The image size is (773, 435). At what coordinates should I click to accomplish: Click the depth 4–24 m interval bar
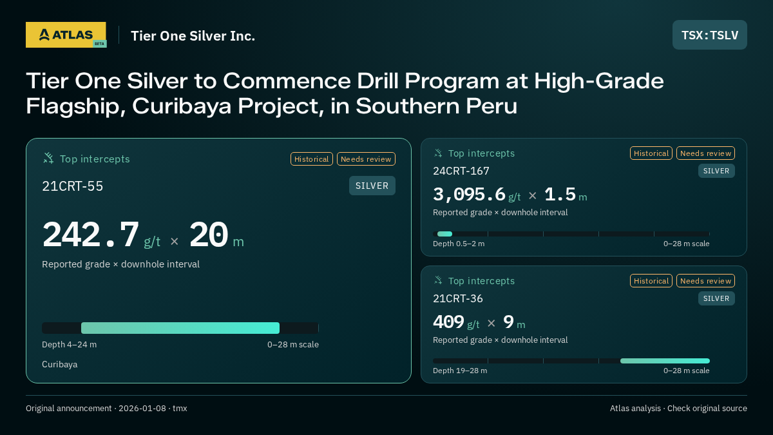(180, 328)
